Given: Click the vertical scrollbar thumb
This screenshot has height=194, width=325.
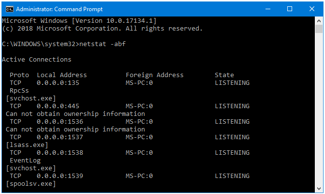Looking at the screenshot, I should tap(319, 29).
